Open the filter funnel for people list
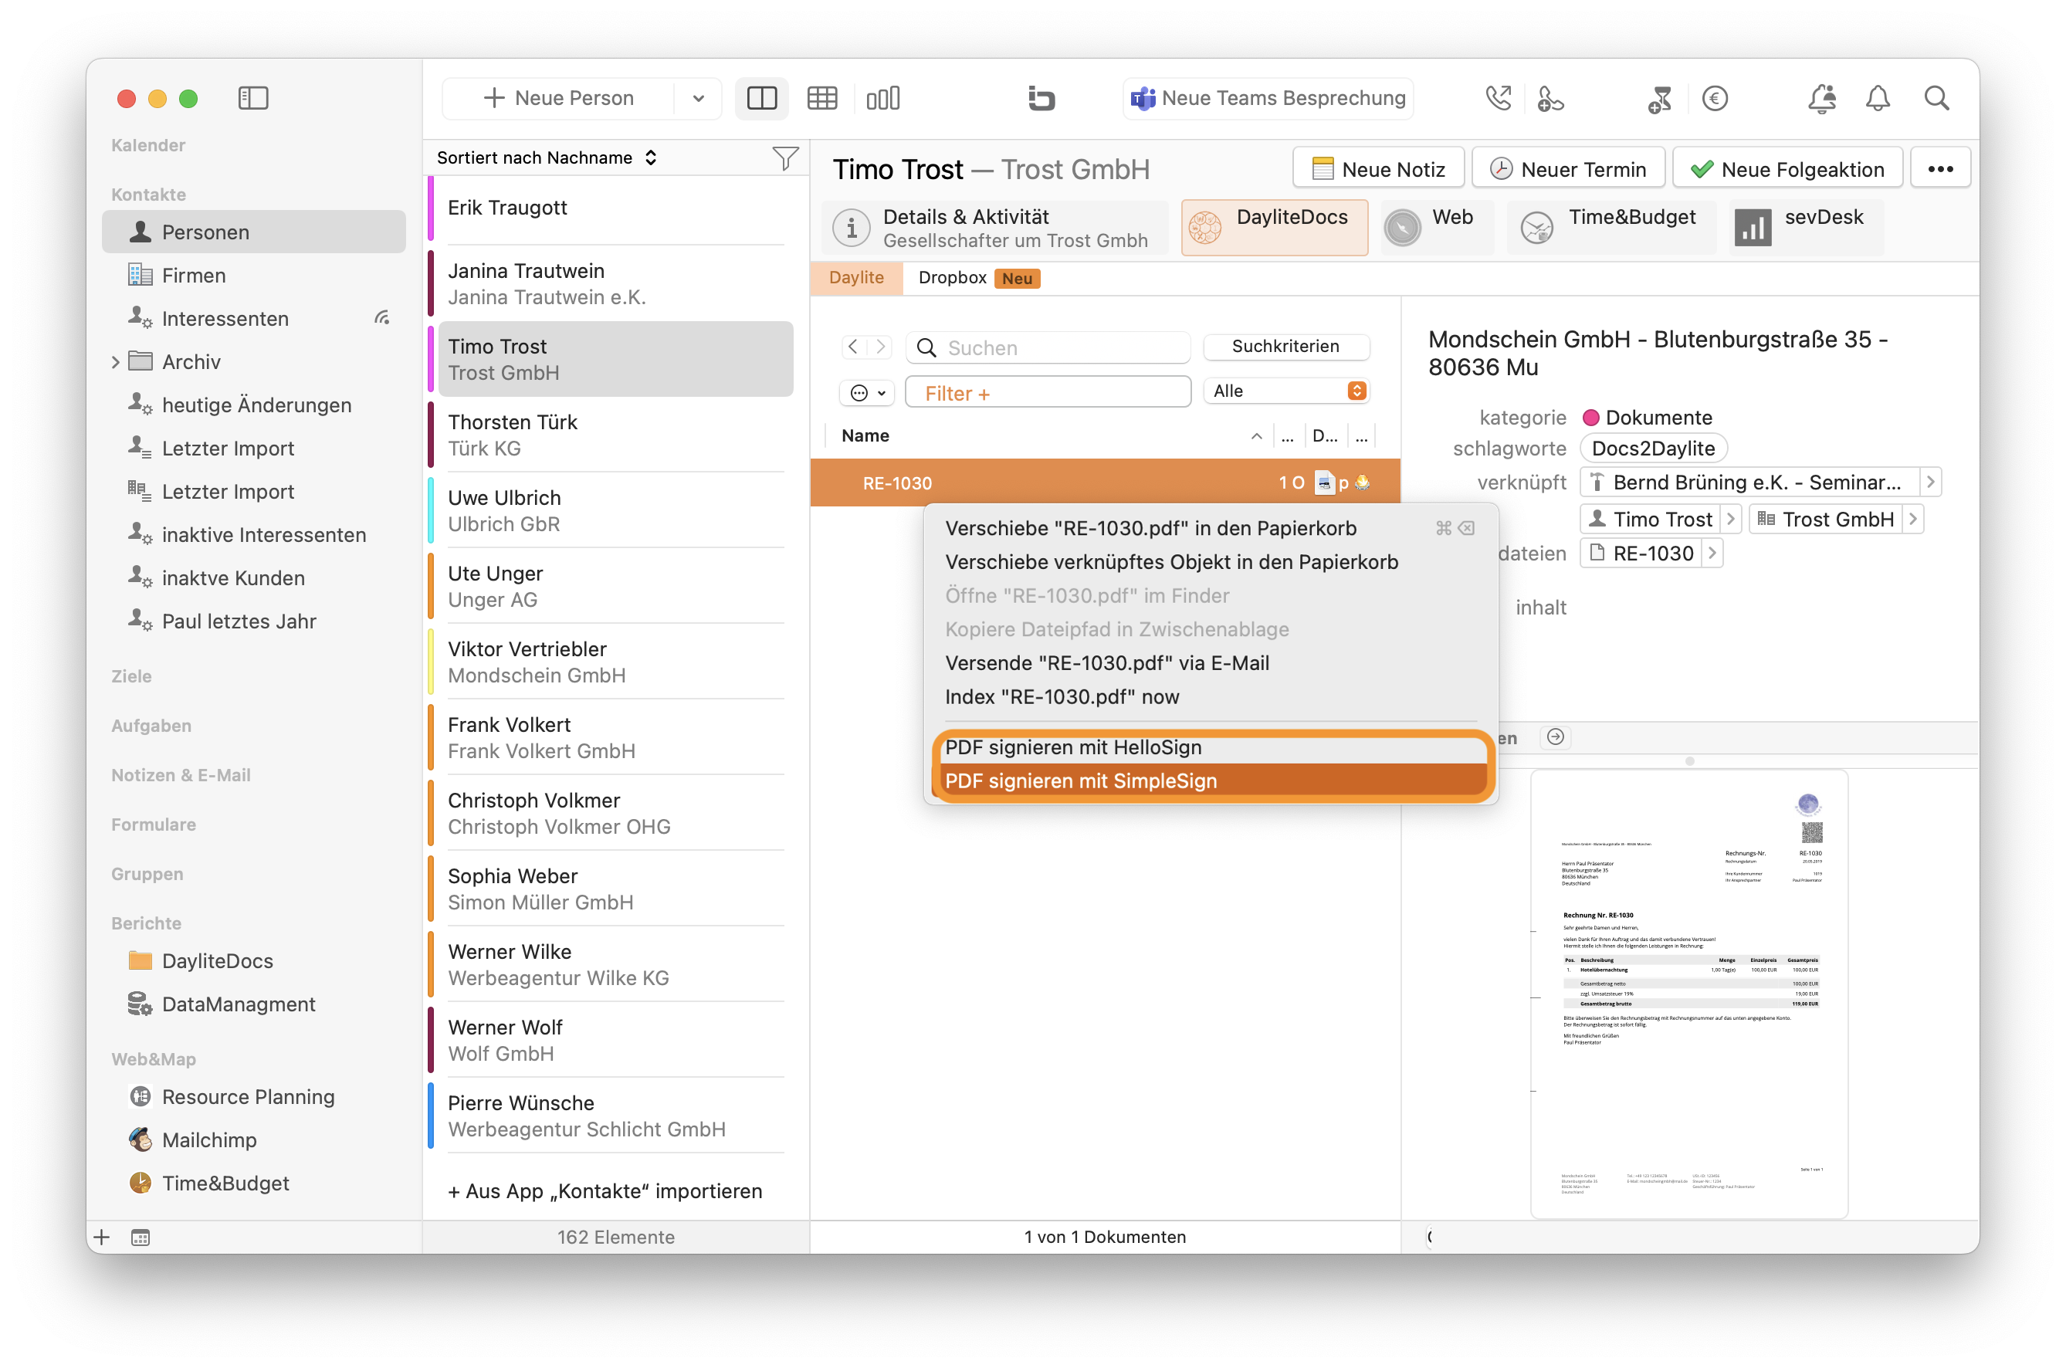The width and height of the screenshot is (2066, 1368). point(785,158)
